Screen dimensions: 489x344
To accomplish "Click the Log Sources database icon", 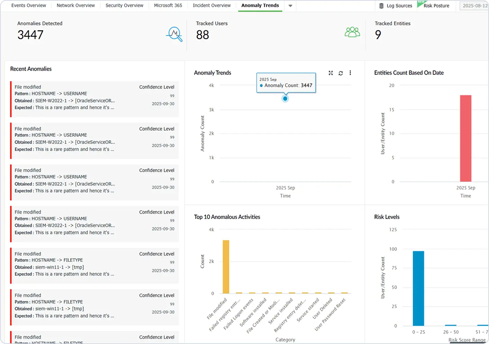I will [381, 6].
